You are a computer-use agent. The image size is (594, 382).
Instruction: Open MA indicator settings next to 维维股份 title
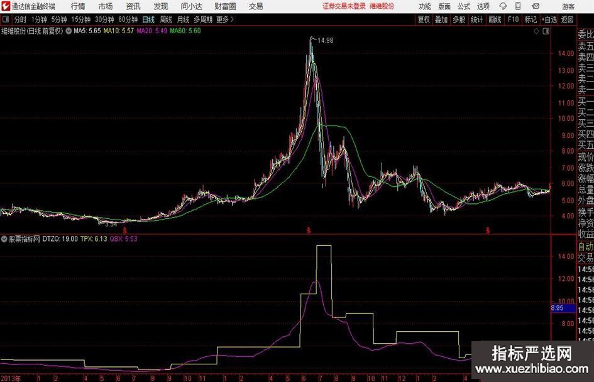[x=69, y=31]
